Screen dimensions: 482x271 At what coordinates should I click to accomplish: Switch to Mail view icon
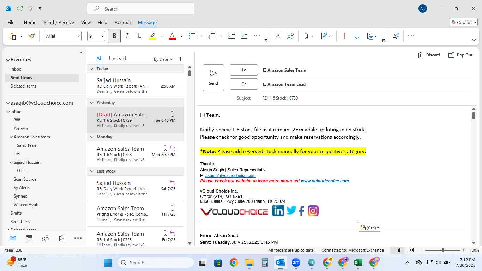(13, 238)
